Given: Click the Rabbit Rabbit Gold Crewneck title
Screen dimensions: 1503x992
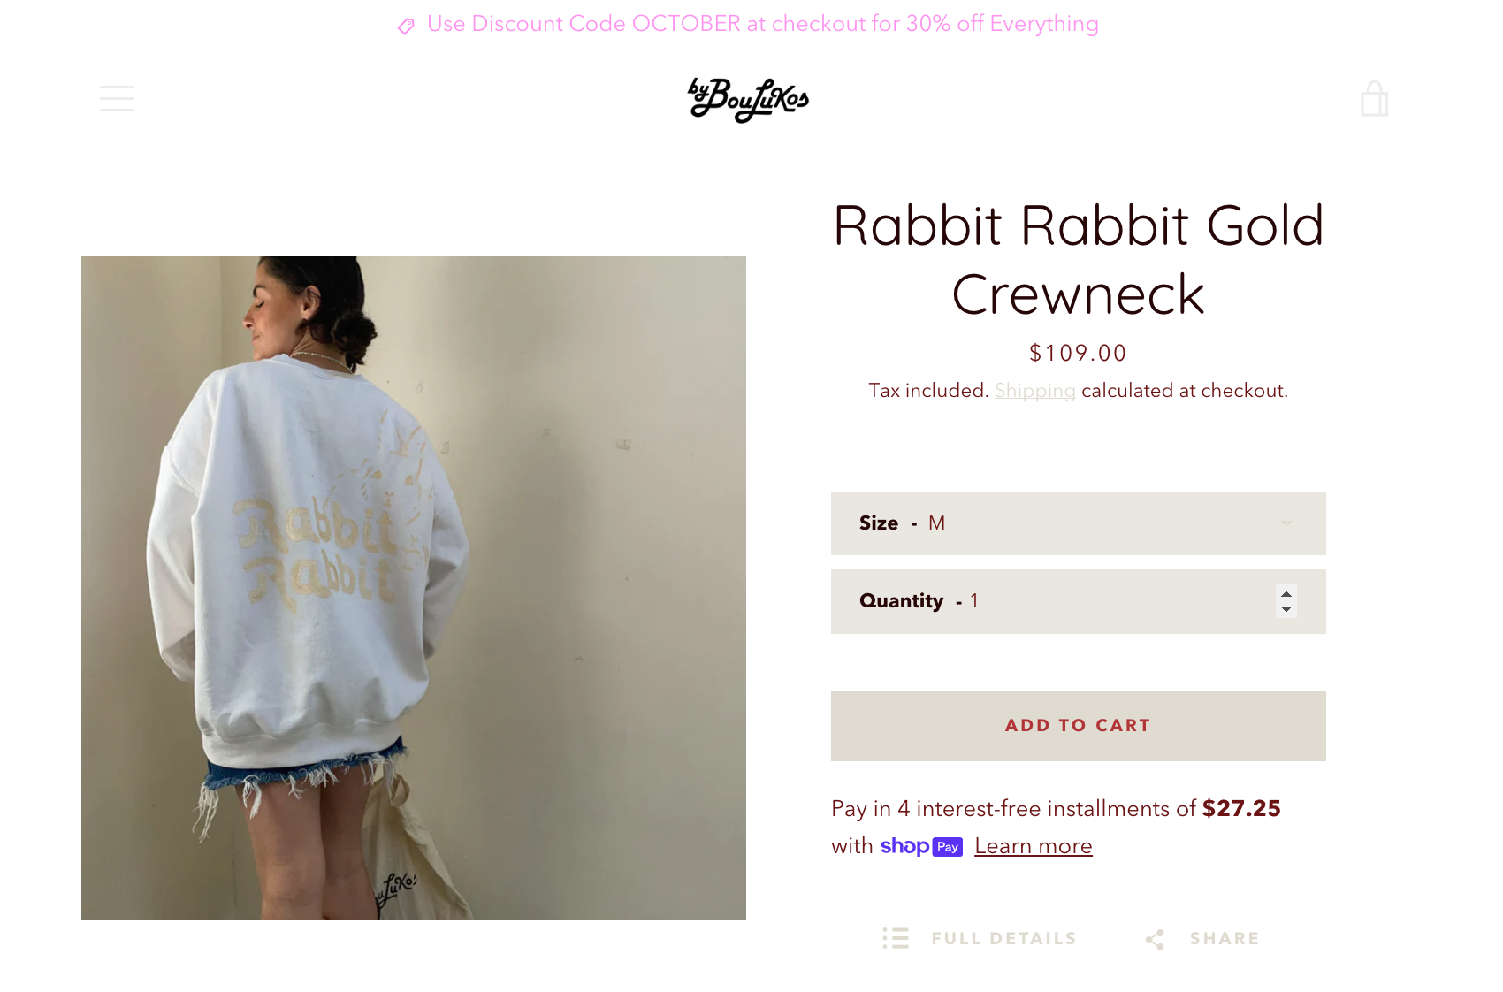Looking at the screenshot, I should pos(1079,260).
